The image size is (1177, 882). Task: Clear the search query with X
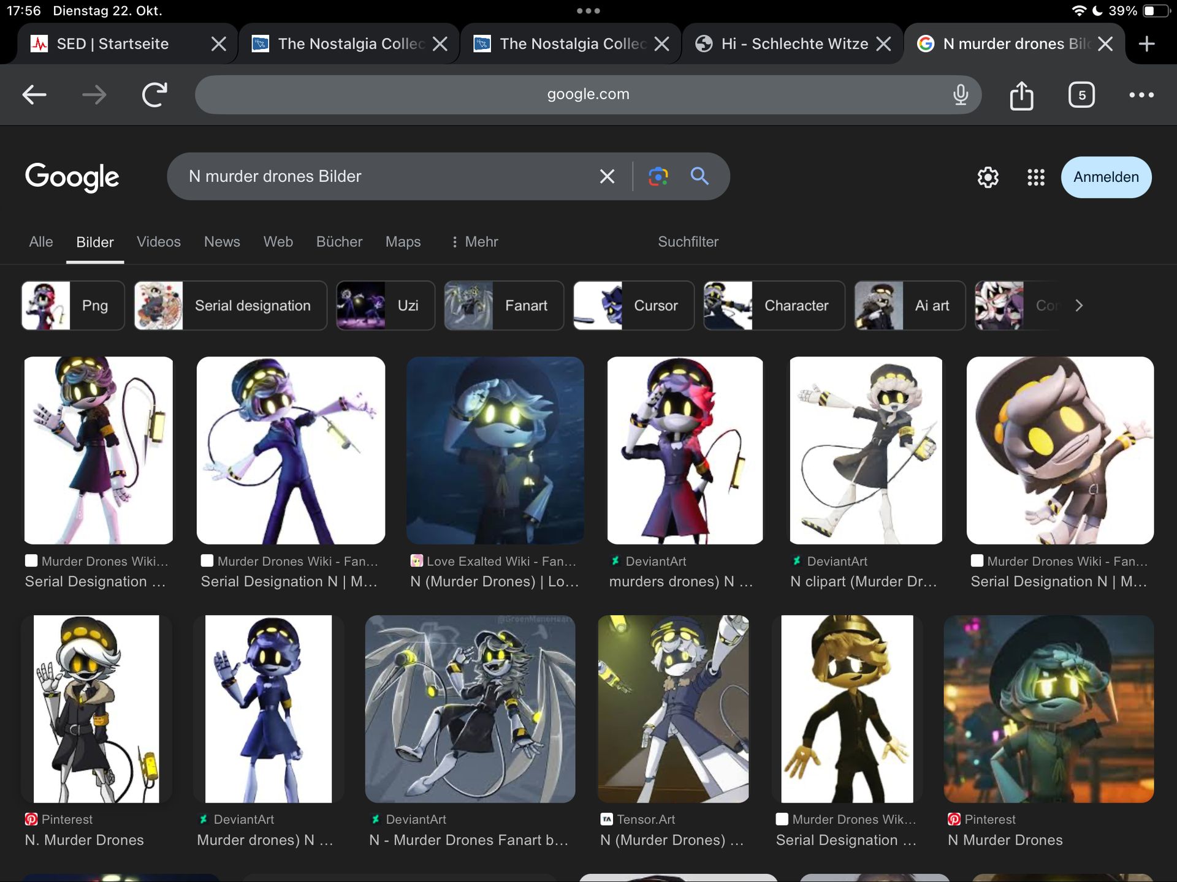[x=607, y=176]
